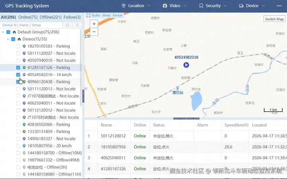The width and height of the screenshot is (287, 179).
Task: Select the Area tool link
Action: [x=106, y=15]
